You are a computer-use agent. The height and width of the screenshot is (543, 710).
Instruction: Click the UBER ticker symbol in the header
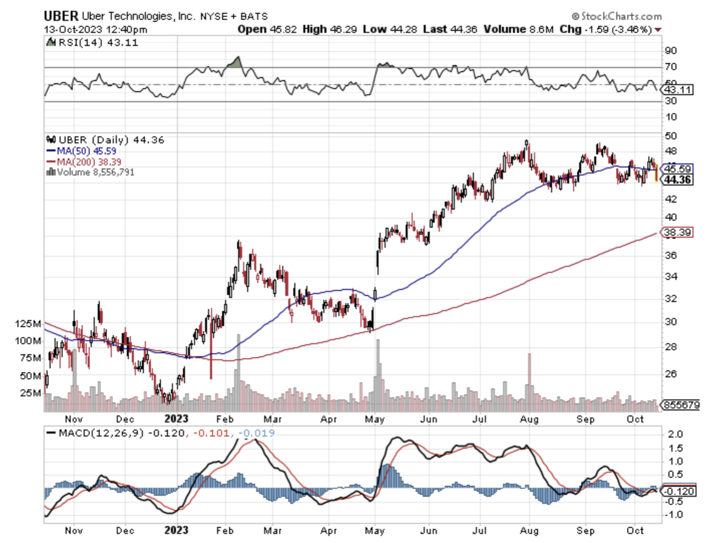(61, 16)
